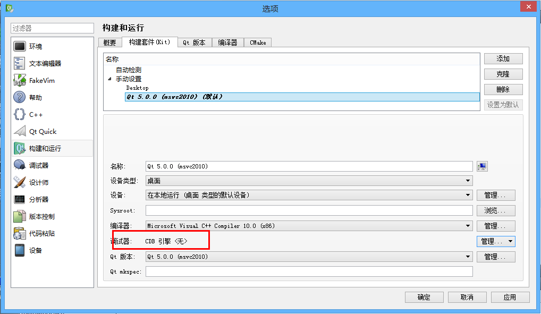Screen dimensions: 541x314
Task: Switch to the Qt 版本 tab
Action: tap(195, 43)
